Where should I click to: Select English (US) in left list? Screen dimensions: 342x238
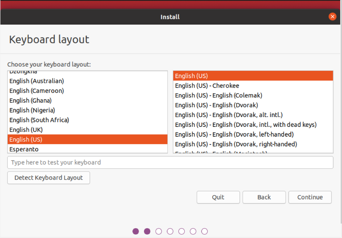(26, 140)
